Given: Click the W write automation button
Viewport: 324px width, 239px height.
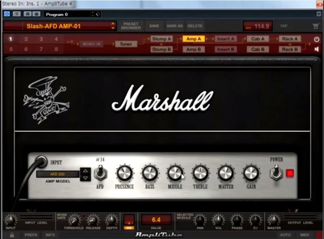Looking at the screenshot, I should [36, 14].
